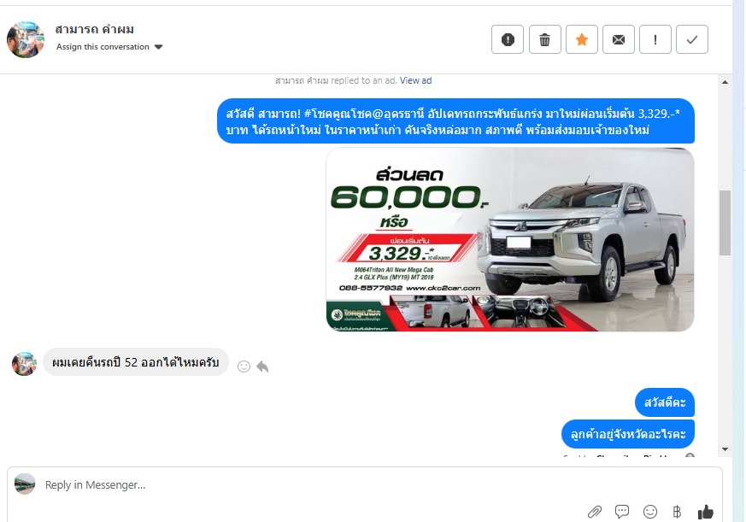Open customer profile picture in header
This screenshot has width=746, height=522.
pos(26,39)
